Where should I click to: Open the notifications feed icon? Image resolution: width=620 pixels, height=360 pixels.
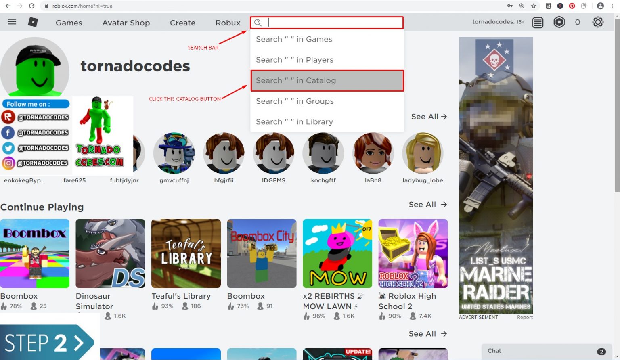click(538, 22)
